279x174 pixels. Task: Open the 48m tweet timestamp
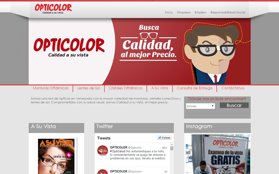pyautogui.click(x=164, y=148)
